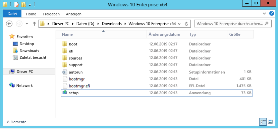Switch to the Home ribbon tab
The height and width of the screenshot is (129, 279).
click(31, 14)
